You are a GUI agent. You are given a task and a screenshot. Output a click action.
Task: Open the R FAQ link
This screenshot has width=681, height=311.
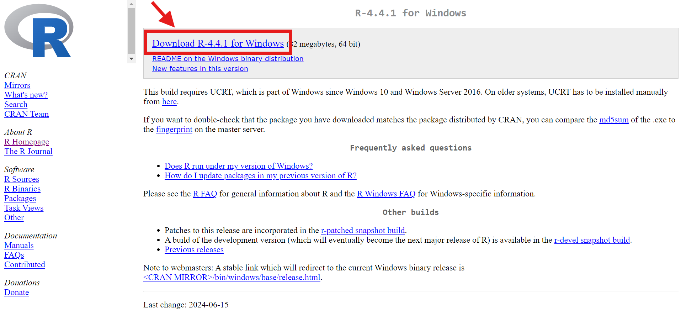pos(205,194)
